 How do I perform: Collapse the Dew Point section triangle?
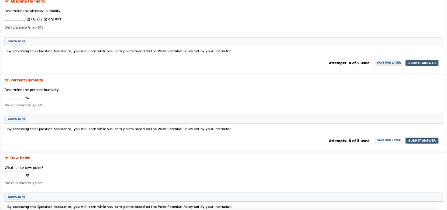pos(7,158)
